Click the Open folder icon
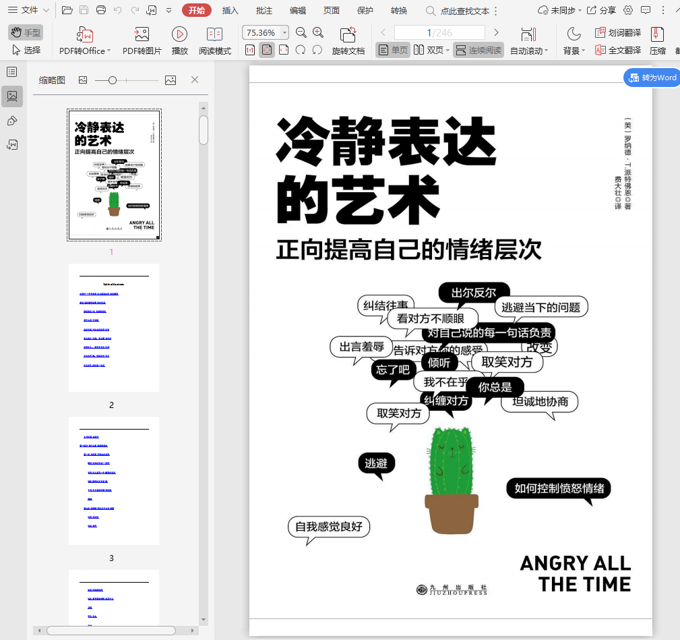The image size is (680, 640). 67,10
